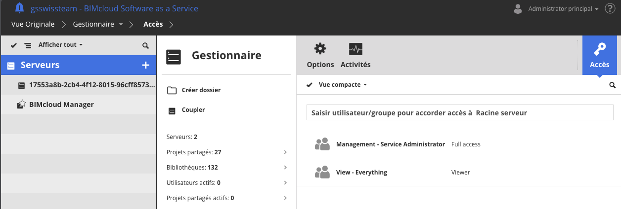Click the notification bell icon
Viewport: 621px width, 209px height.
pos(19,8)
